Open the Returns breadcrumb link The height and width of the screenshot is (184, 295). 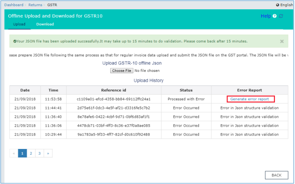35,5
